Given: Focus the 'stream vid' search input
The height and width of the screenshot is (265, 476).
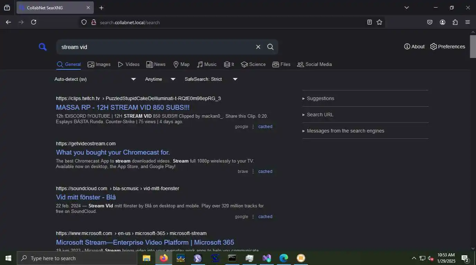Looking at the screenshot, I should click(156, 47).
